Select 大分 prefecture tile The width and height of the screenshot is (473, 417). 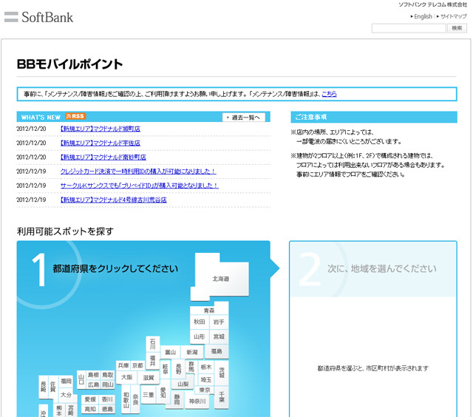pyautogui.click(x=66, y=395)
